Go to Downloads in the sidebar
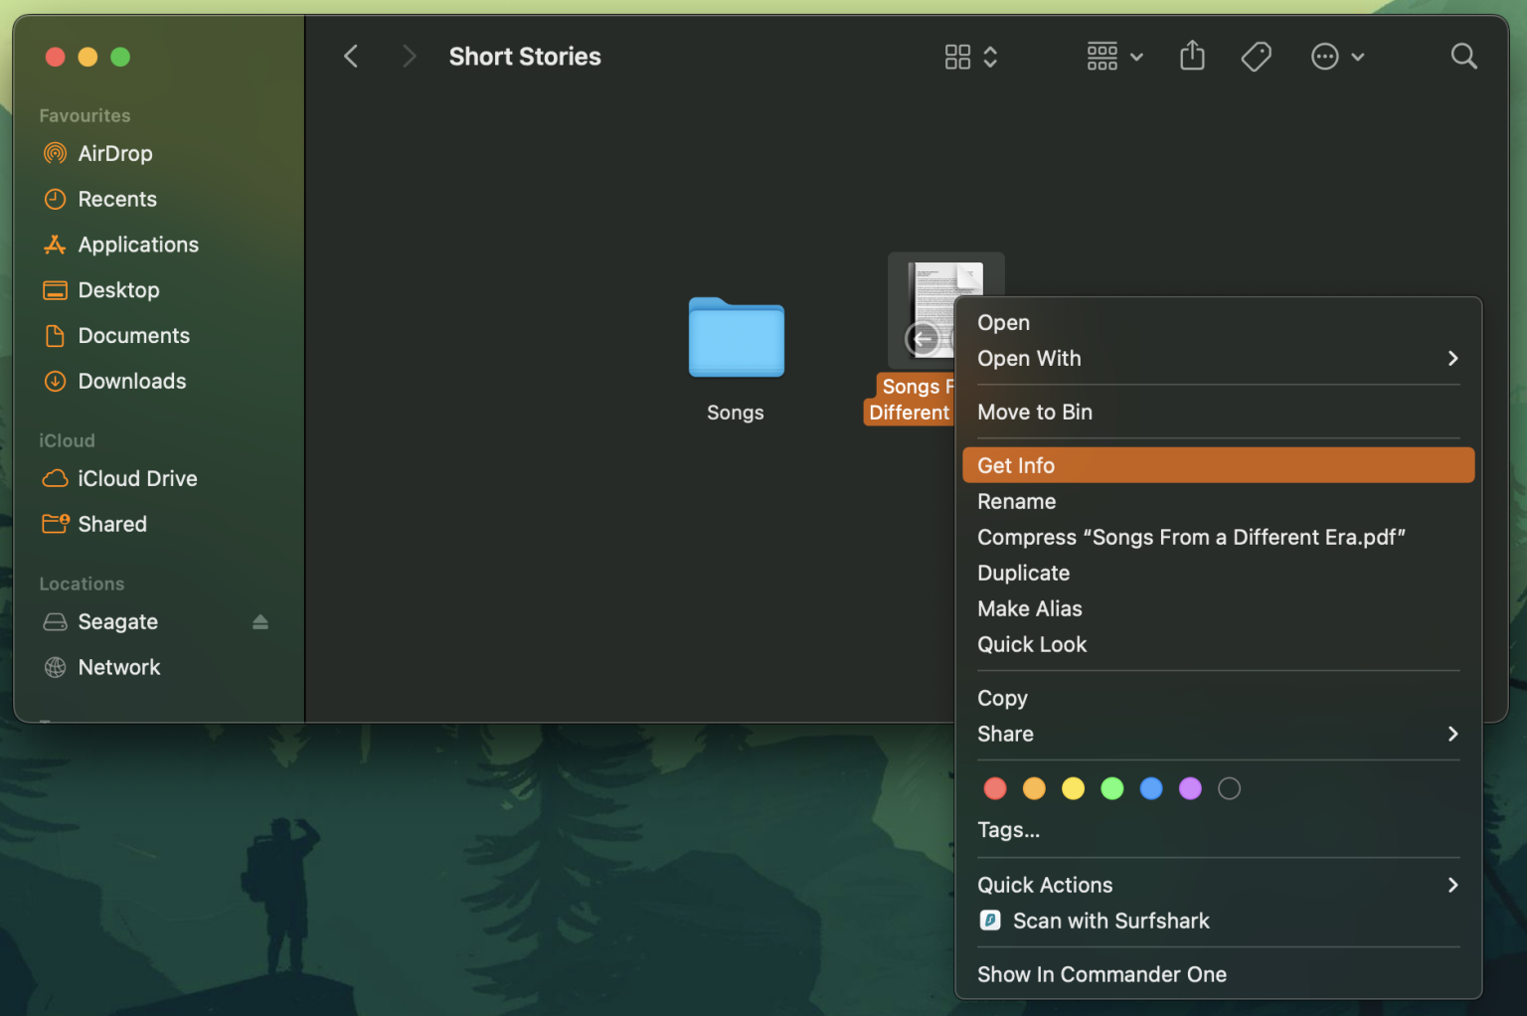Viewport: 1527px width, 1016px height. point(131,381)
